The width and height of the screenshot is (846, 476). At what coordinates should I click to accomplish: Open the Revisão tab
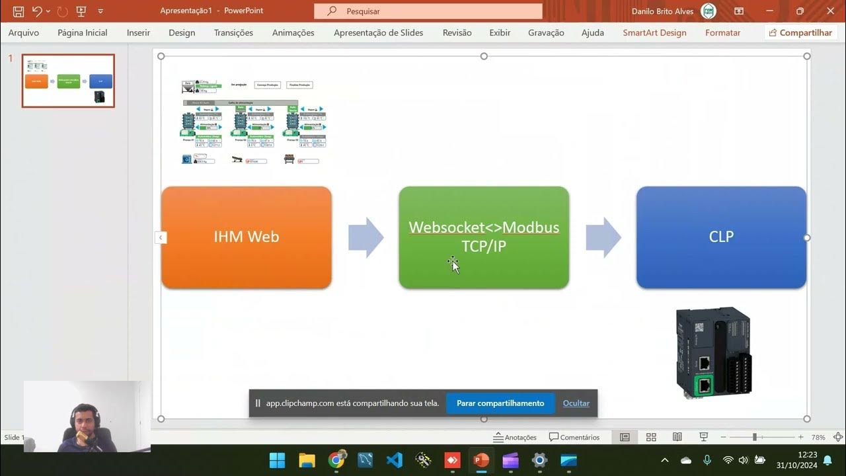pyautogui.click(x=457, y=32)
